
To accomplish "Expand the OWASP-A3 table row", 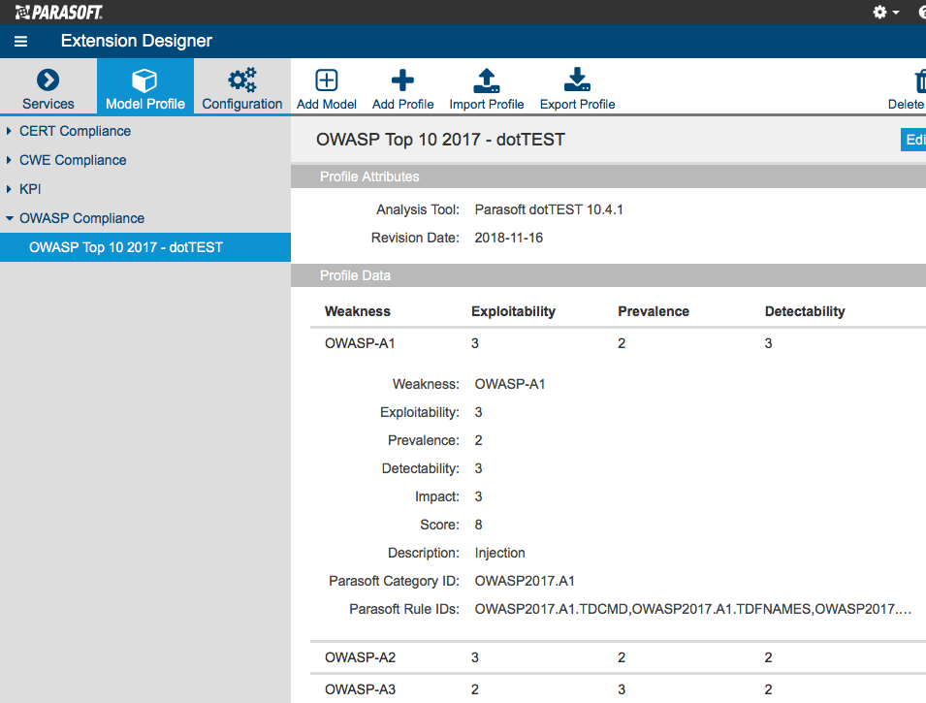I will [618, 689].
